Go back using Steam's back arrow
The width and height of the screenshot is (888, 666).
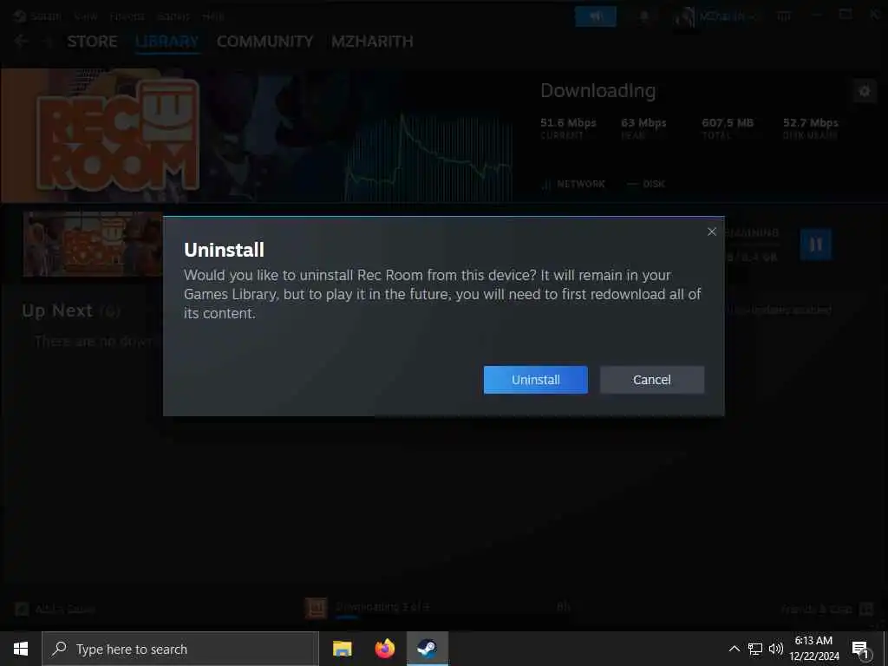pyautogui.click(x=21, y=41)
